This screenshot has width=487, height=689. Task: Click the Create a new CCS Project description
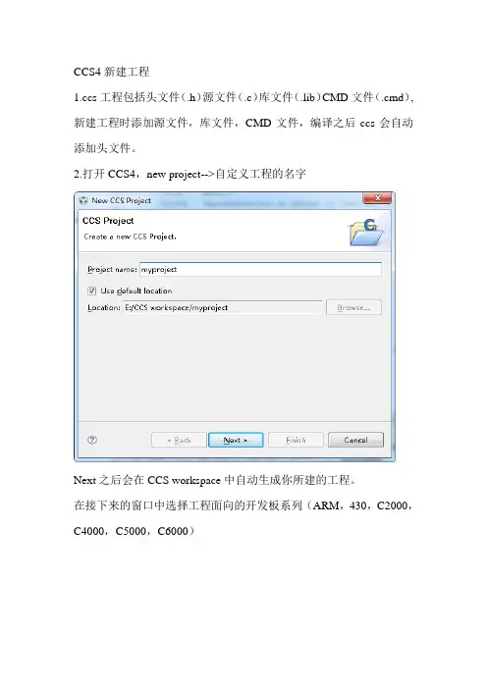pyautogui.click(x=131, y=237)
